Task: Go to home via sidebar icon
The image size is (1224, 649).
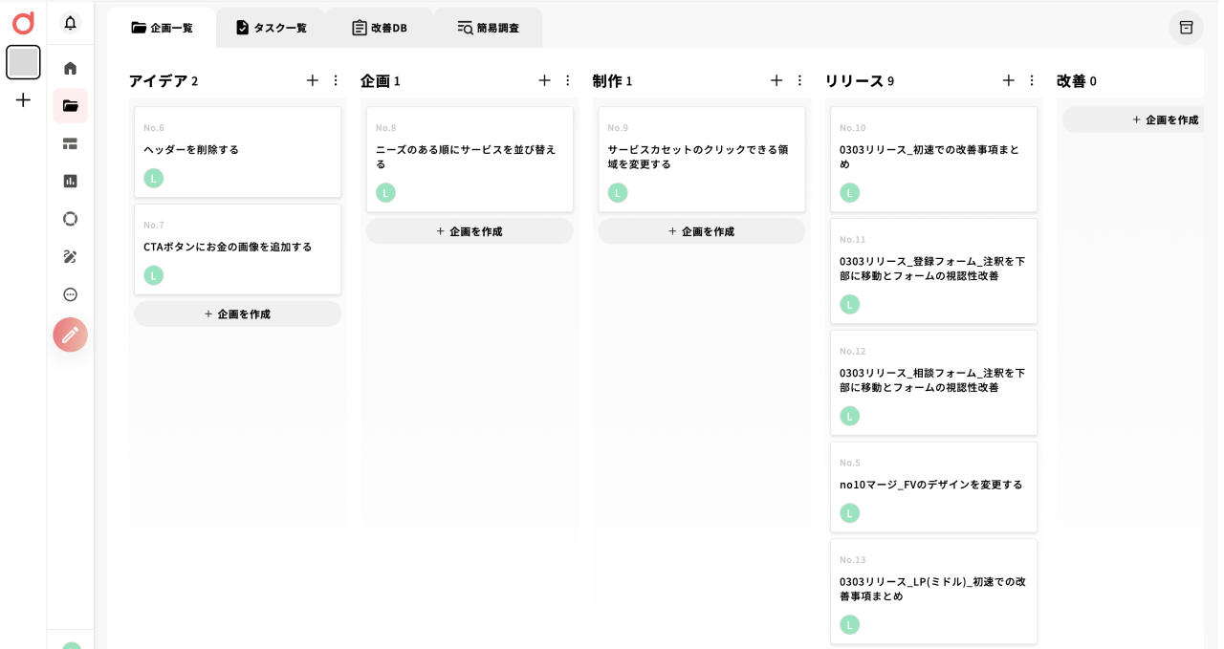Action: tap(70, 68)
